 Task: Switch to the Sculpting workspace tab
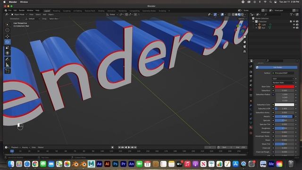click(x=67, y=11)
